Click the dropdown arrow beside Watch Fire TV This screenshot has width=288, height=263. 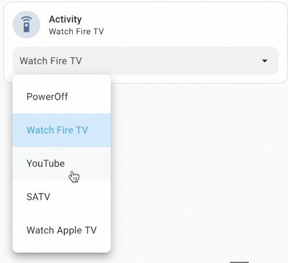click(x=265, y=61)
